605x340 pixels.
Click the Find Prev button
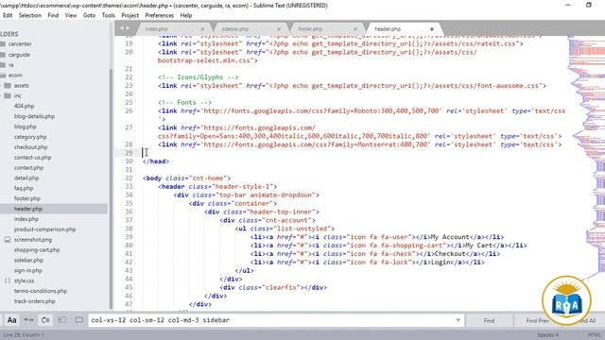tap(538, 320)
